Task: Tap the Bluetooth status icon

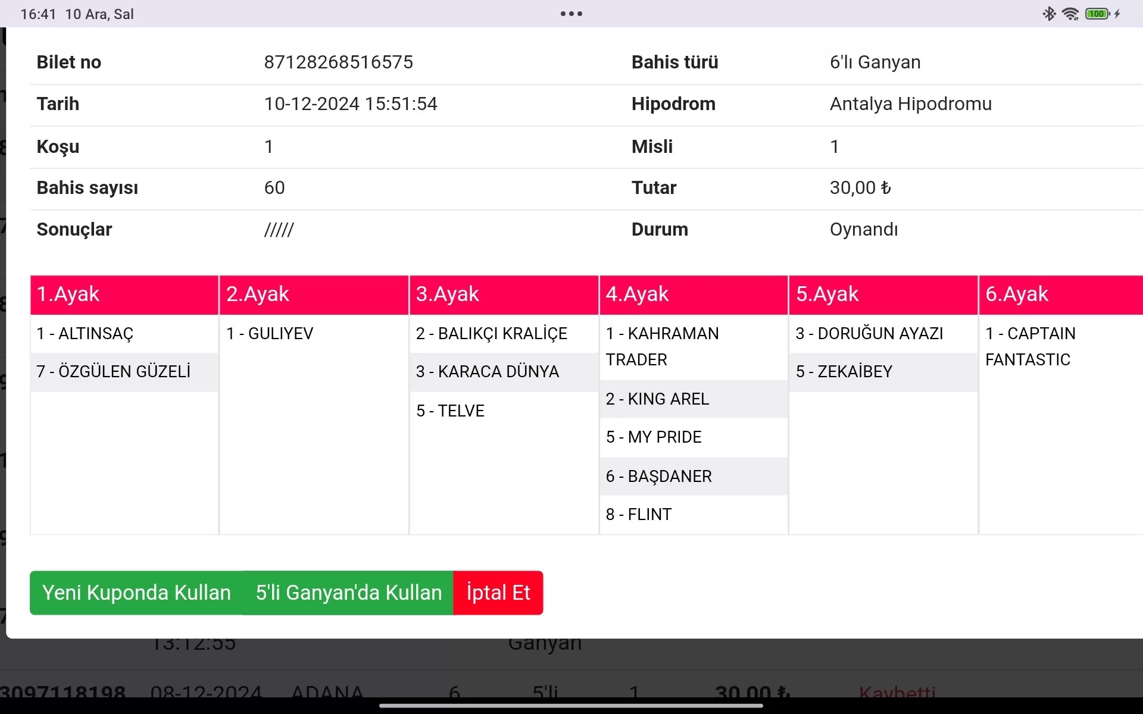Action: click(x=1049, y=14)
